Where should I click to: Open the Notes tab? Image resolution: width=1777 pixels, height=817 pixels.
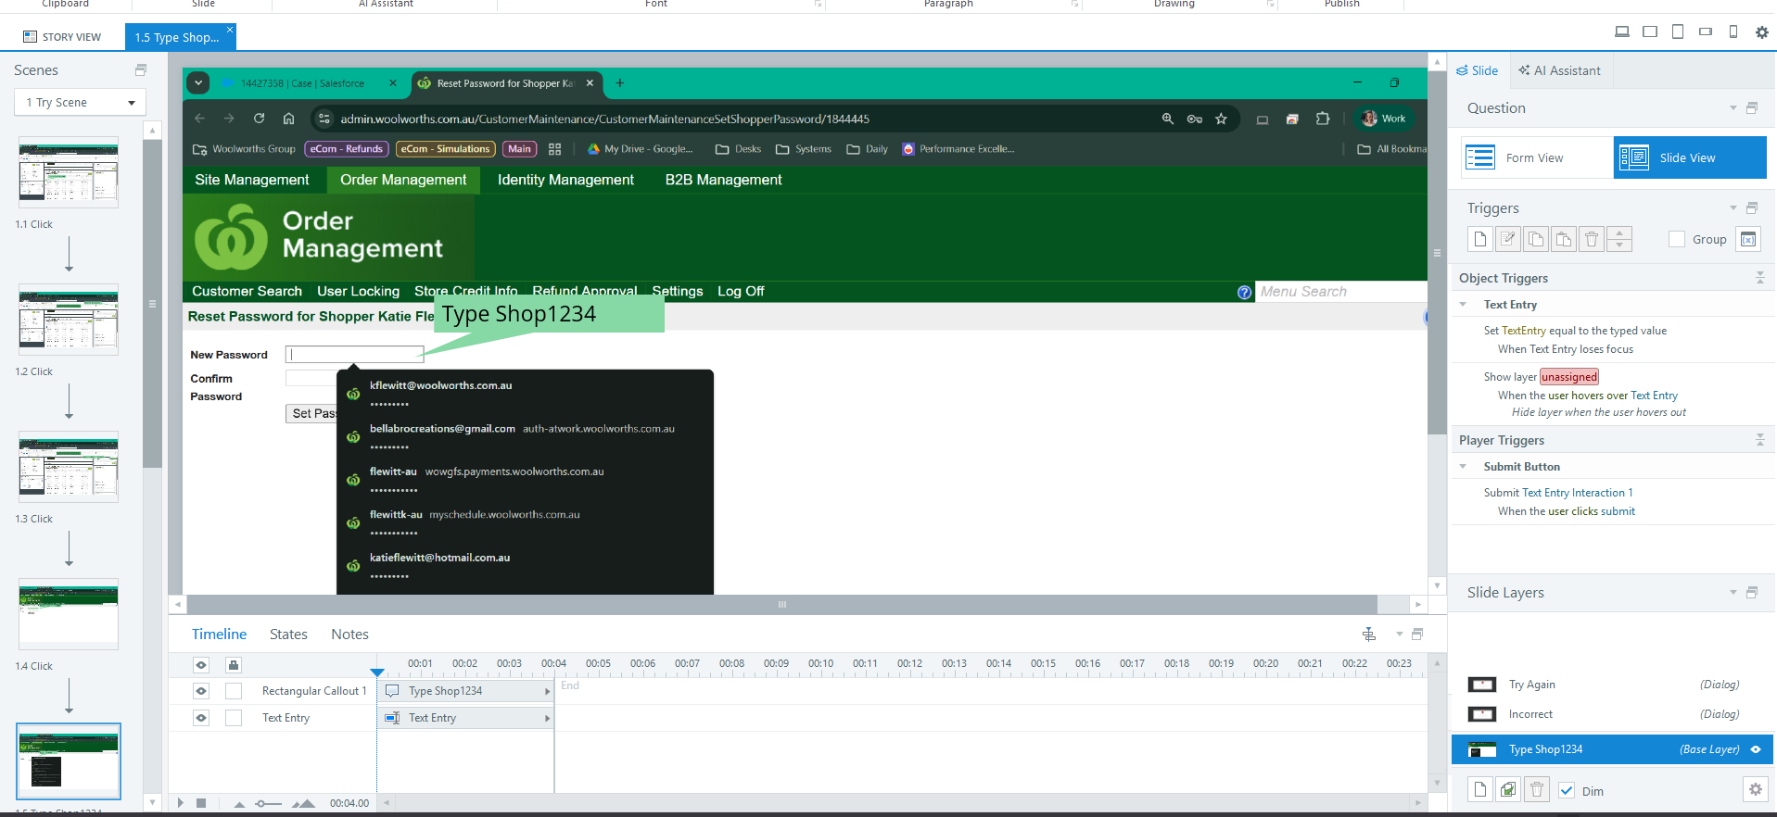349,635
